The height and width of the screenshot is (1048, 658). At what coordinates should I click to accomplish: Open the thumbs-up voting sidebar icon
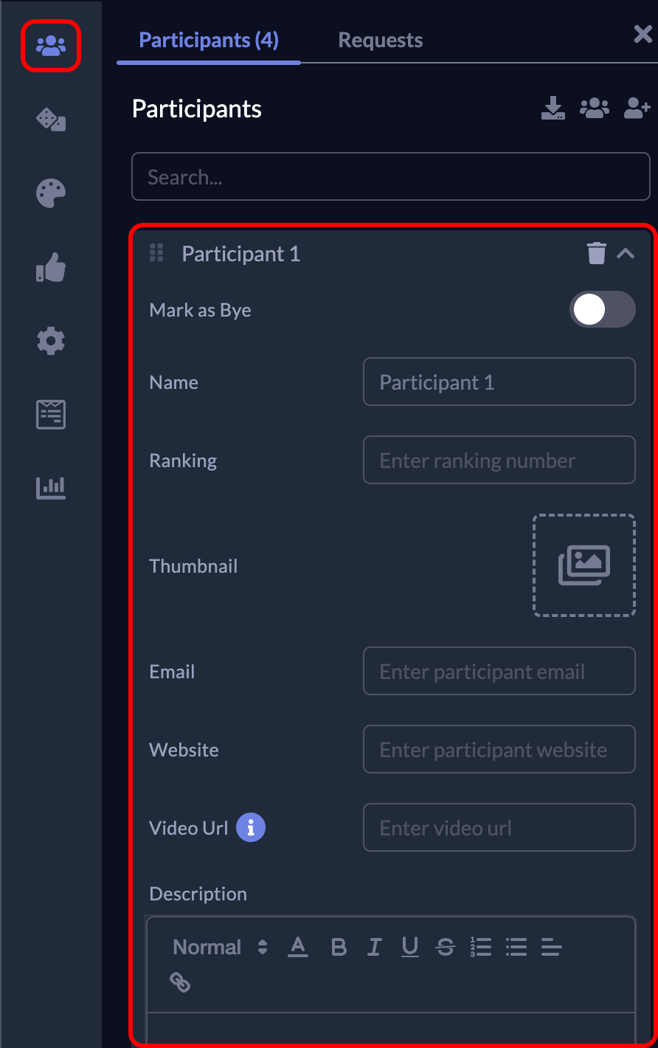coord(51,267)
